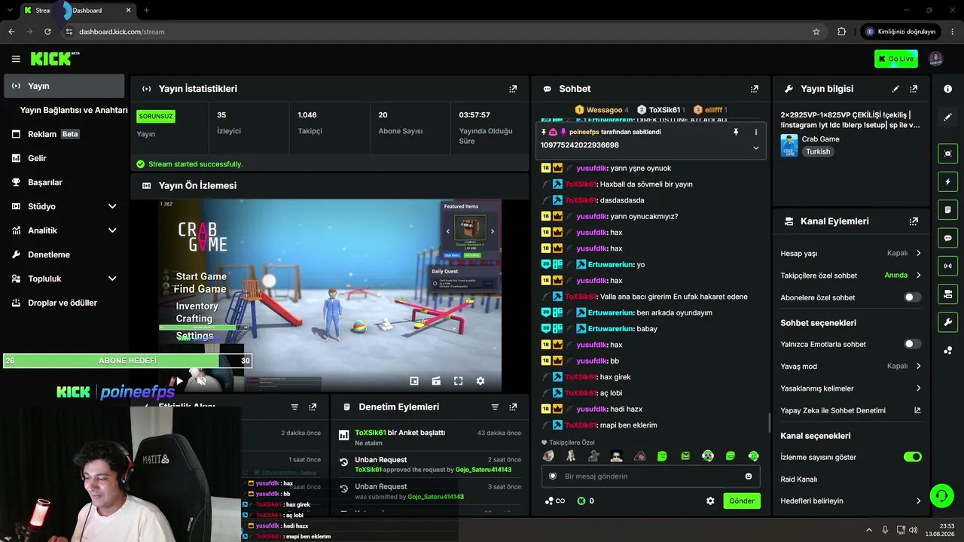Viewport: 964px width, 542px height.
Task: Pop out the Denetim Eylemleri panel
Action: pos(513,407)
